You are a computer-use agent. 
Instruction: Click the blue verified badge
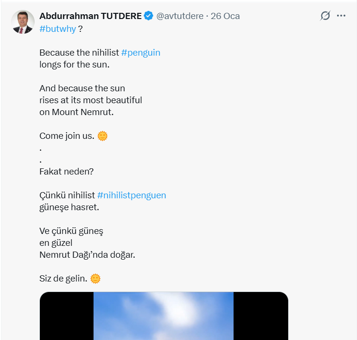point(149,16)
